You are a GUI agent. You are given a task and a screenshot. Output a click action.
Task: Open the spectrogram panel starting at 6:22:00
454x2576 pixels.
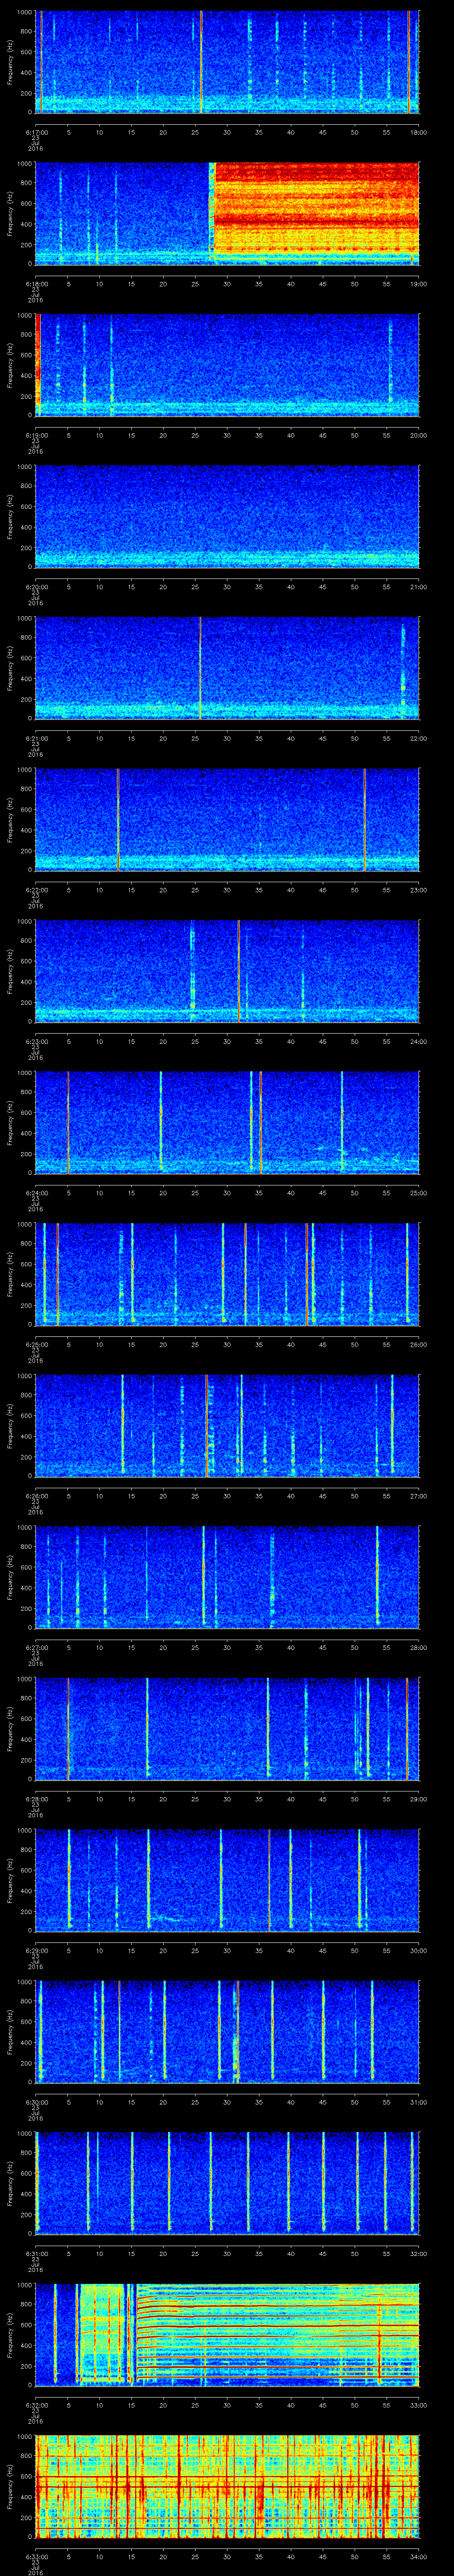coord(227,819)
